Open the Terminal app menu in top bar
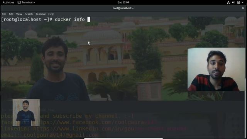 pyautogui.click(x=26, y=2)
